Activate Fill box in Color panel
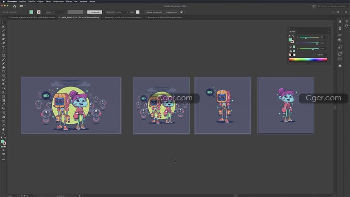Viewport: 350px width, 197px height. [x=290, y=40]
